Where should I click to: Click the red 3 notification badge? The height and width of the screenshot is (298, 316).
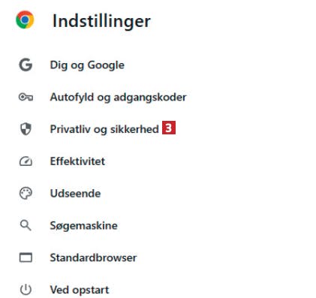[x=169, y=128]
